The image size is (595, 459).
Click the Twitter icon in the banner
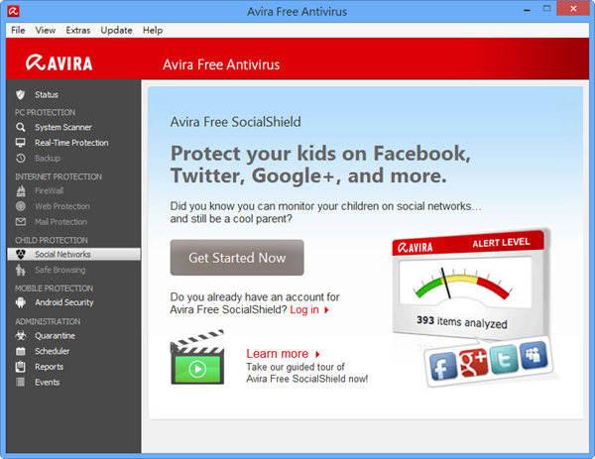[x=503, y=359]
